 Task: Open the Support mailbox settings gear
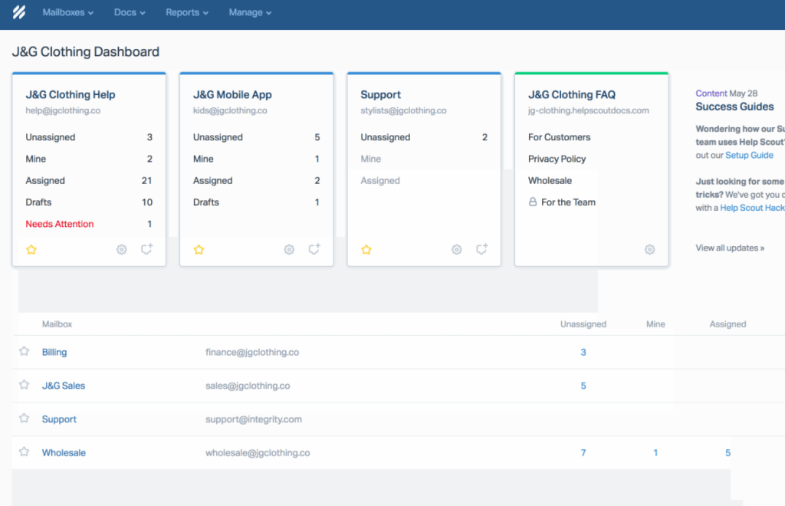(456, 249)
